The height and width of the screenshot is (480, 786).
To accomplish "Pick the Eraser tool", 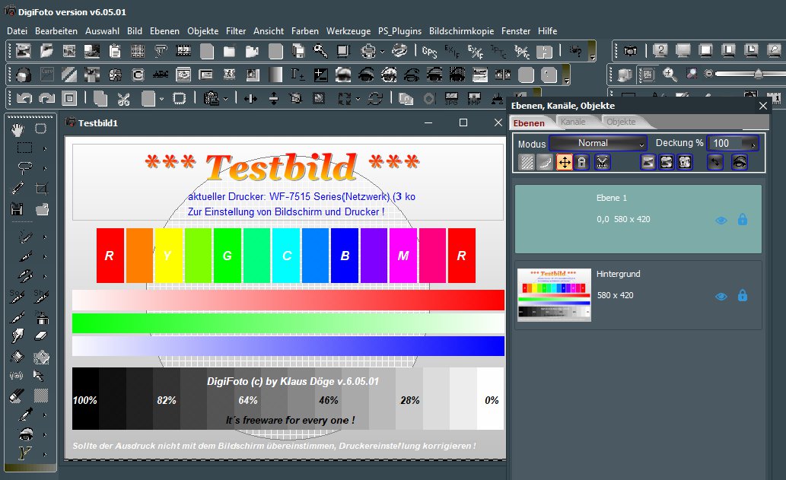I will tap(42, 335).
